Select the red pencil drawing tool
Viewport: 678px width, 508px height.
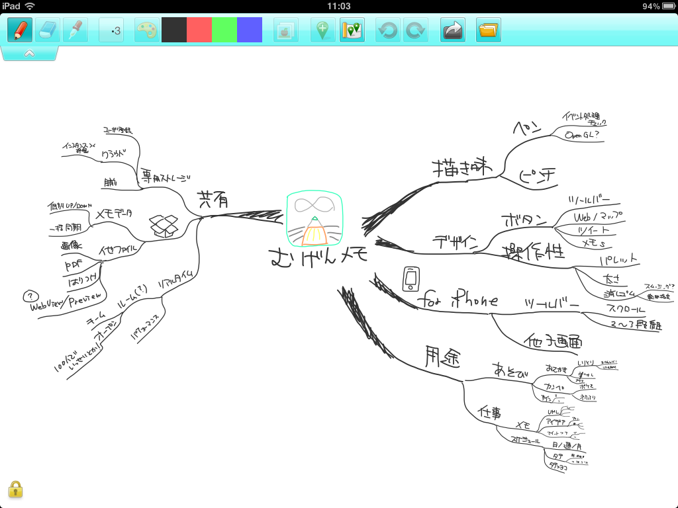pos(20,30)
